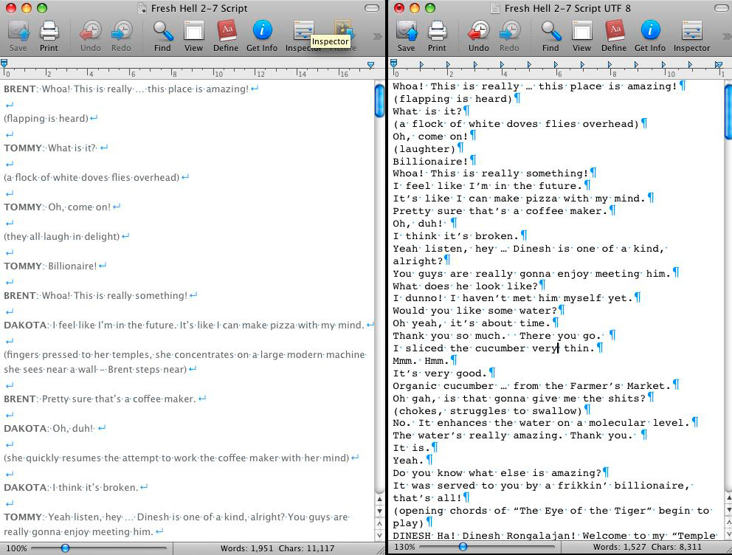Click Picture icon in left window toolbar
The height and width of the screenshot is (555, 732).
click(345, 29)
